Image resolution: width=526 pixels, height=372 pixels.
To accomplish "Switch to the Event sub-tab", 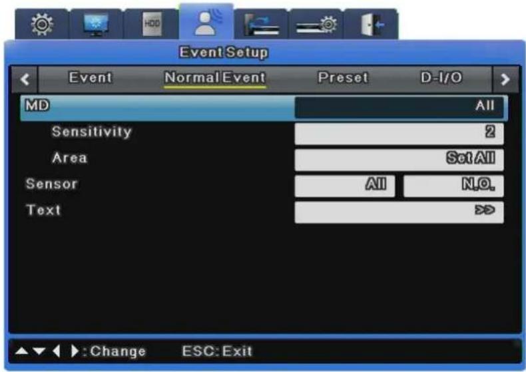I will pyautogui.click(x=91, y=78).
